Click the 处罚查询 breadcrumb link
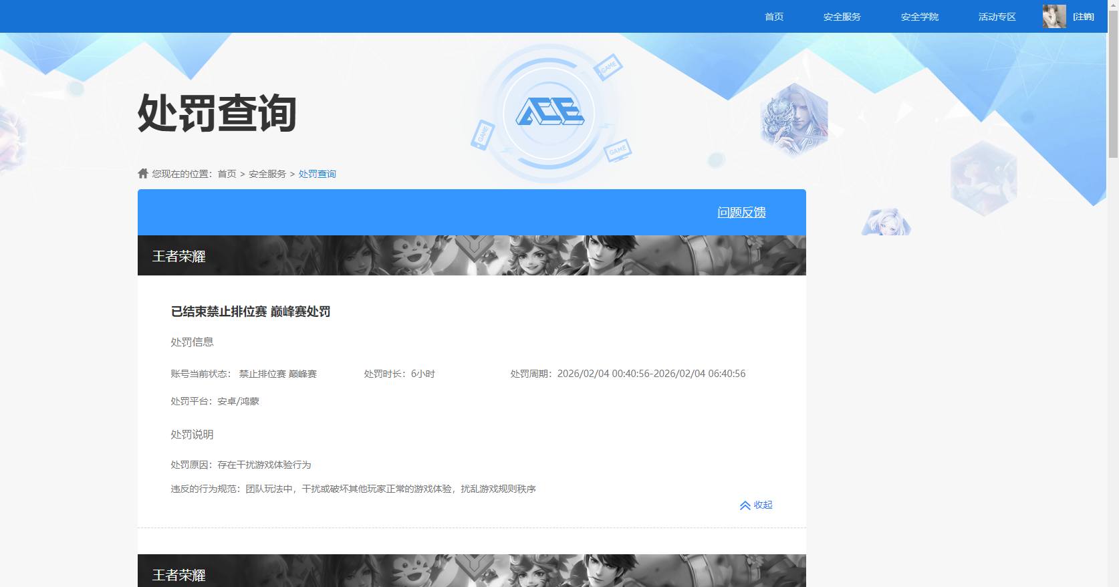Viewport: 1119px width, 587px height. click(317, 174)
